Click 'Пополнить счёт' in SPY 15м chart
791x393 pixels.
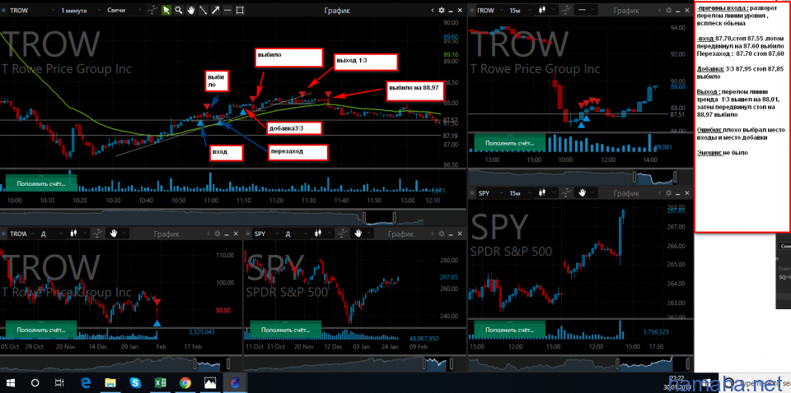pos(509,330)
